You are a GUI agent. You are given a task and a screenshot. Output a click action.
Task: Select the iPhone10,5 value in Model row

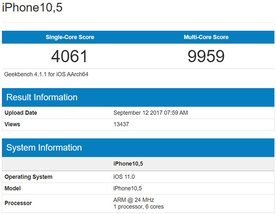[128, 188]
